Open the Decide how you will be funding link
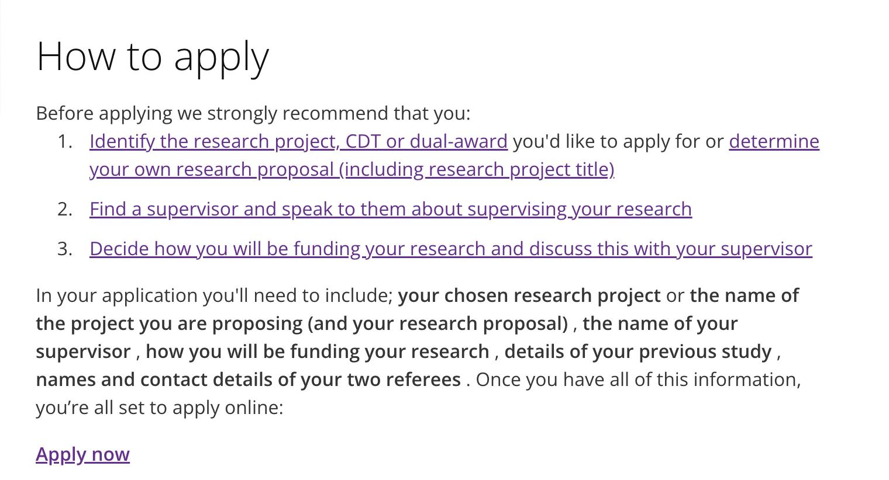The height and width of the screenshot is (480, 889). point(450,249)
